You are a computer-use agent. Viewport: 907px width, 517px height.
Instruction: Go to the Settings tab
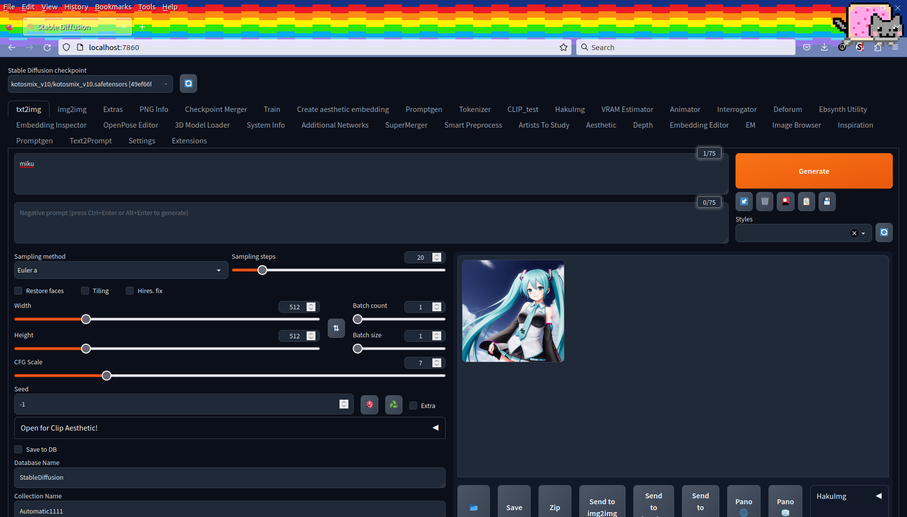[142, 141]
